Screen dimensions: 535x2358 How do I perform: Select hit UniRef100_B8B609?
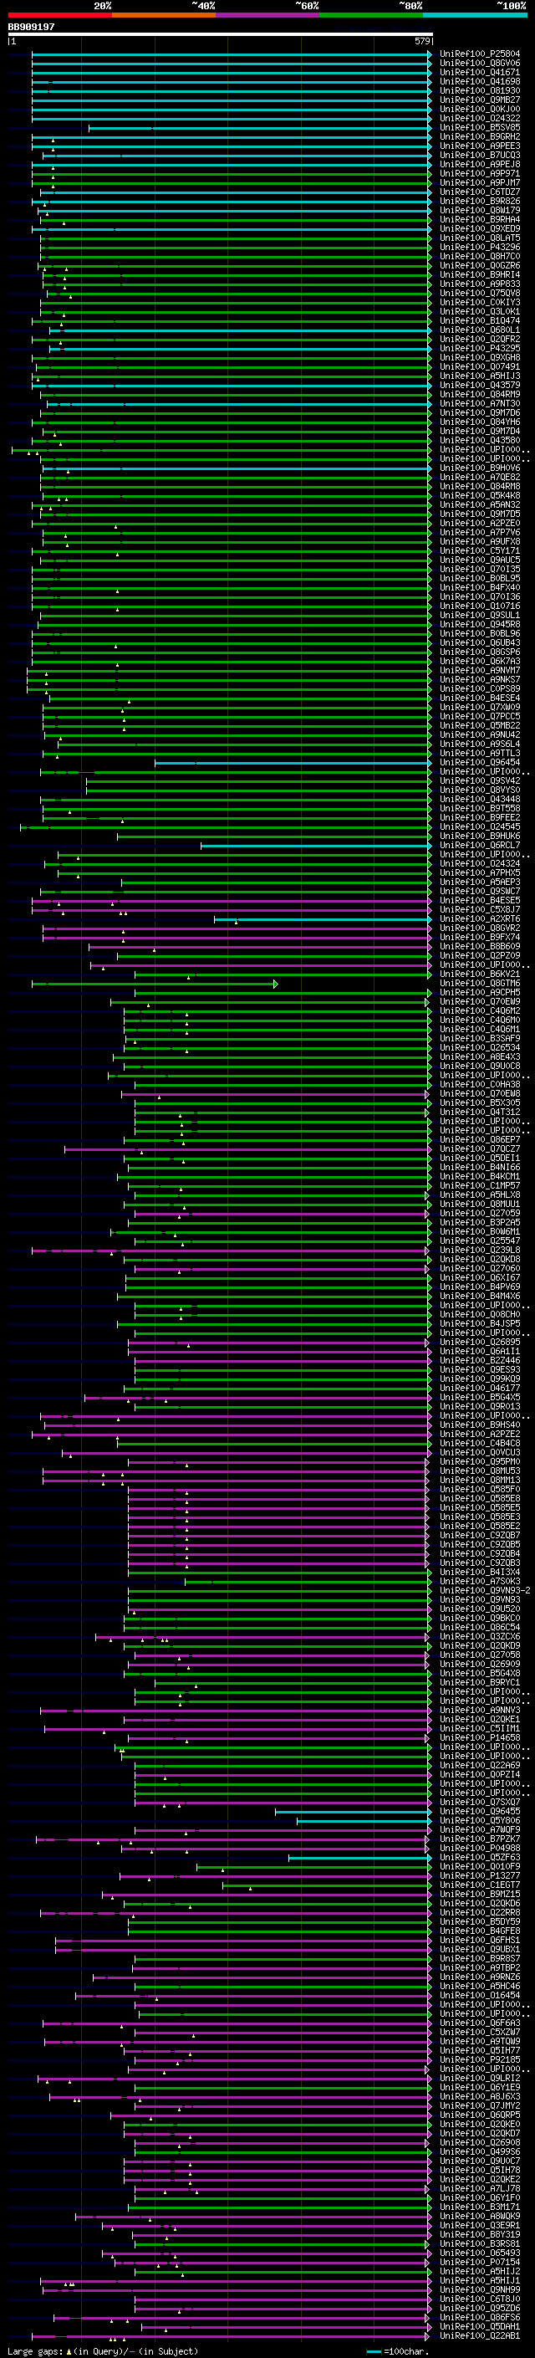(479, 947)
